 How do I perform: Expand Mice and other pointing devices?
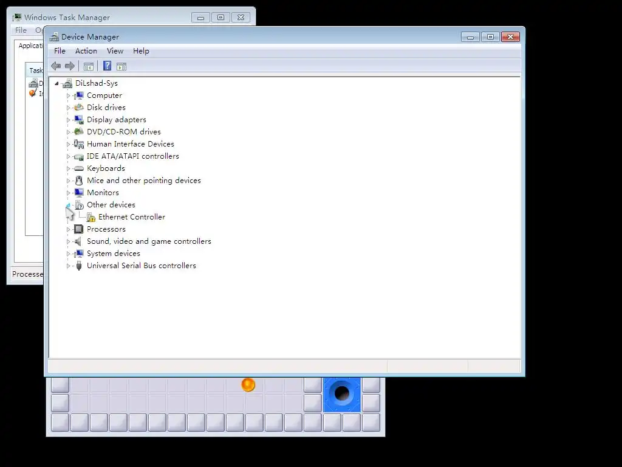click(x=68, y=181)
